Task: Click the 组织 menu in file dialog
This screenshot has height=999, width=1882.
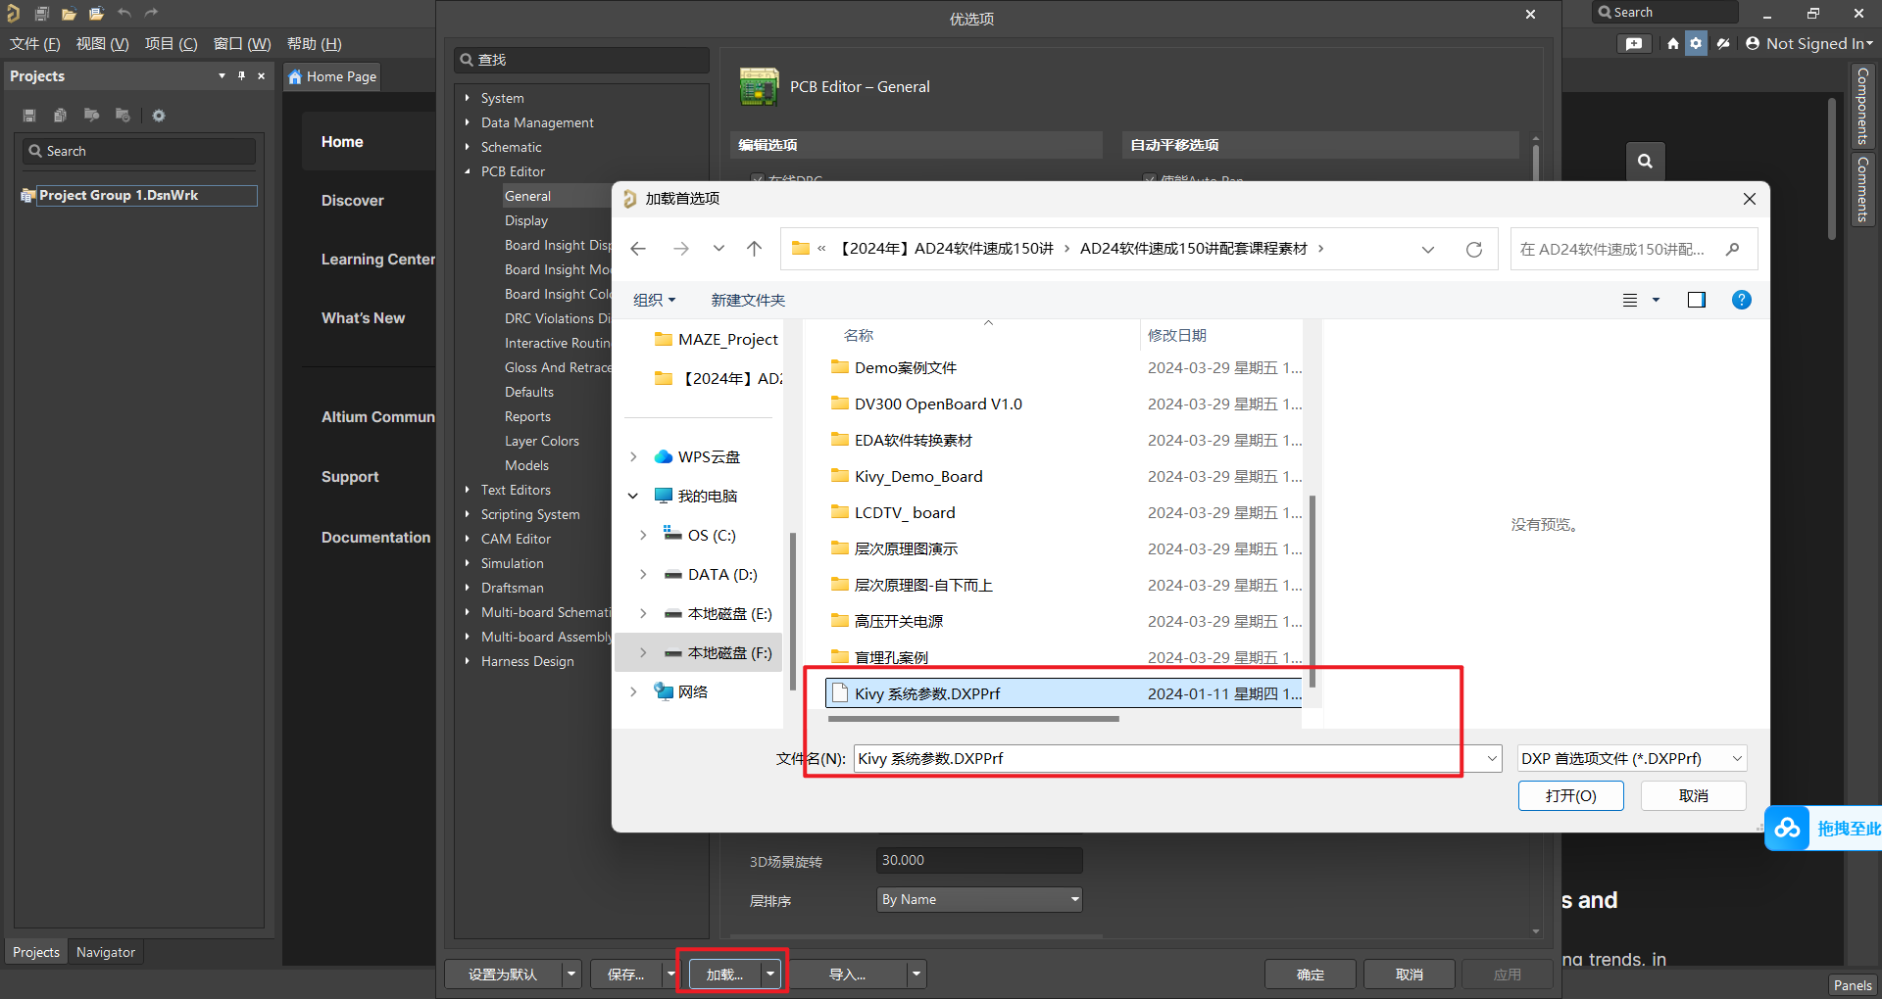Action: point(654,300)
